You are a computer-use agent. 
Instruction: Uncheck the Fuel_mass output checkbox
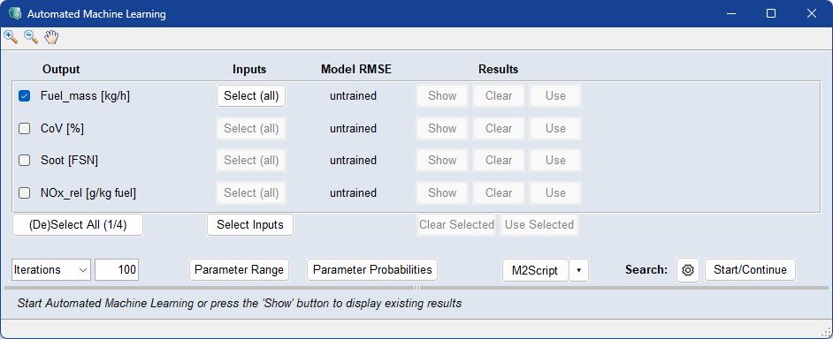pyautogui.click(x=25, y=96)
